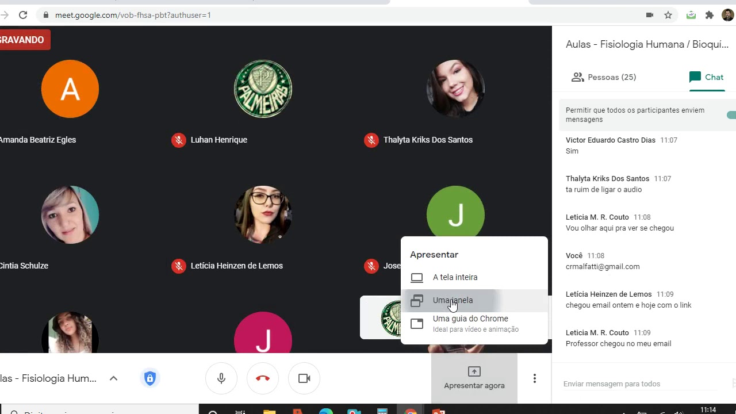Viewport: 736px width, 414px height.
Task: Click Letícia Heinzen de Lemos muted mic icon
Action: [x=179, y=266]
